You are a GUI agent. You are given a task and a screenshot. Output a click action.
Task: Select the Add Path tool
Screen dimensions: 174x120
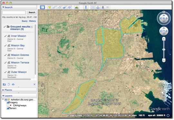tap(60, 7)
